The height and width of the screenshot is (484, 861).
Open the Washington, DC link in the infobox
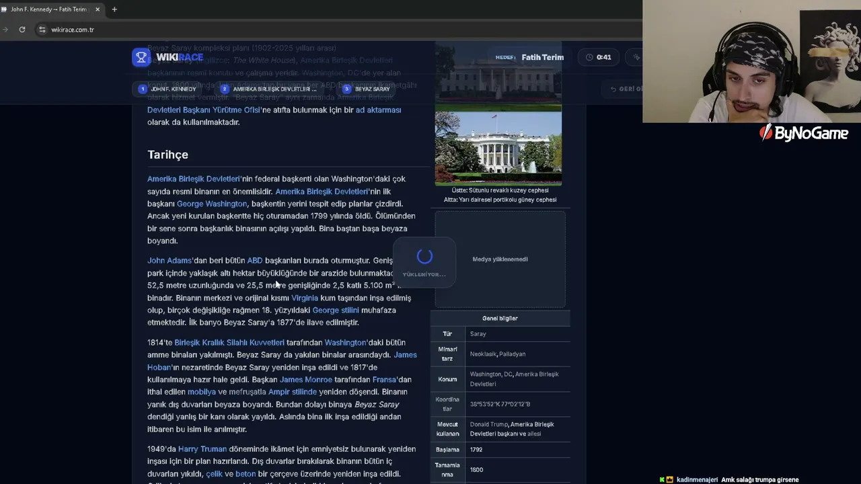pos(491,374)
